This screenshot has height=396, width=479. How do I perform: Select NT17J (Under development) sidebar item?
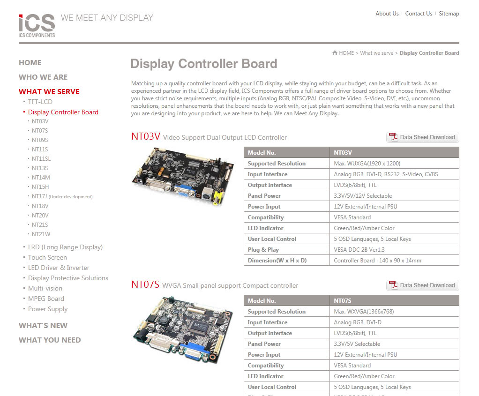coord(62,196)
